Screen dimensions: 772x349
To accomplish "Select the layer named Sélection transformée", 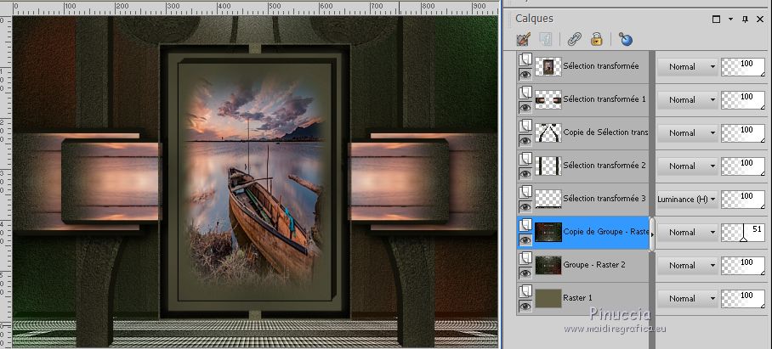I will coord(600,66).
